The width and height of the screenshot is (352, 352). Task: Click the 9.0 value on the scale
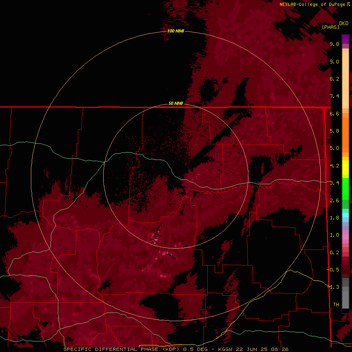pyautogui.click(x=334, y=62)
